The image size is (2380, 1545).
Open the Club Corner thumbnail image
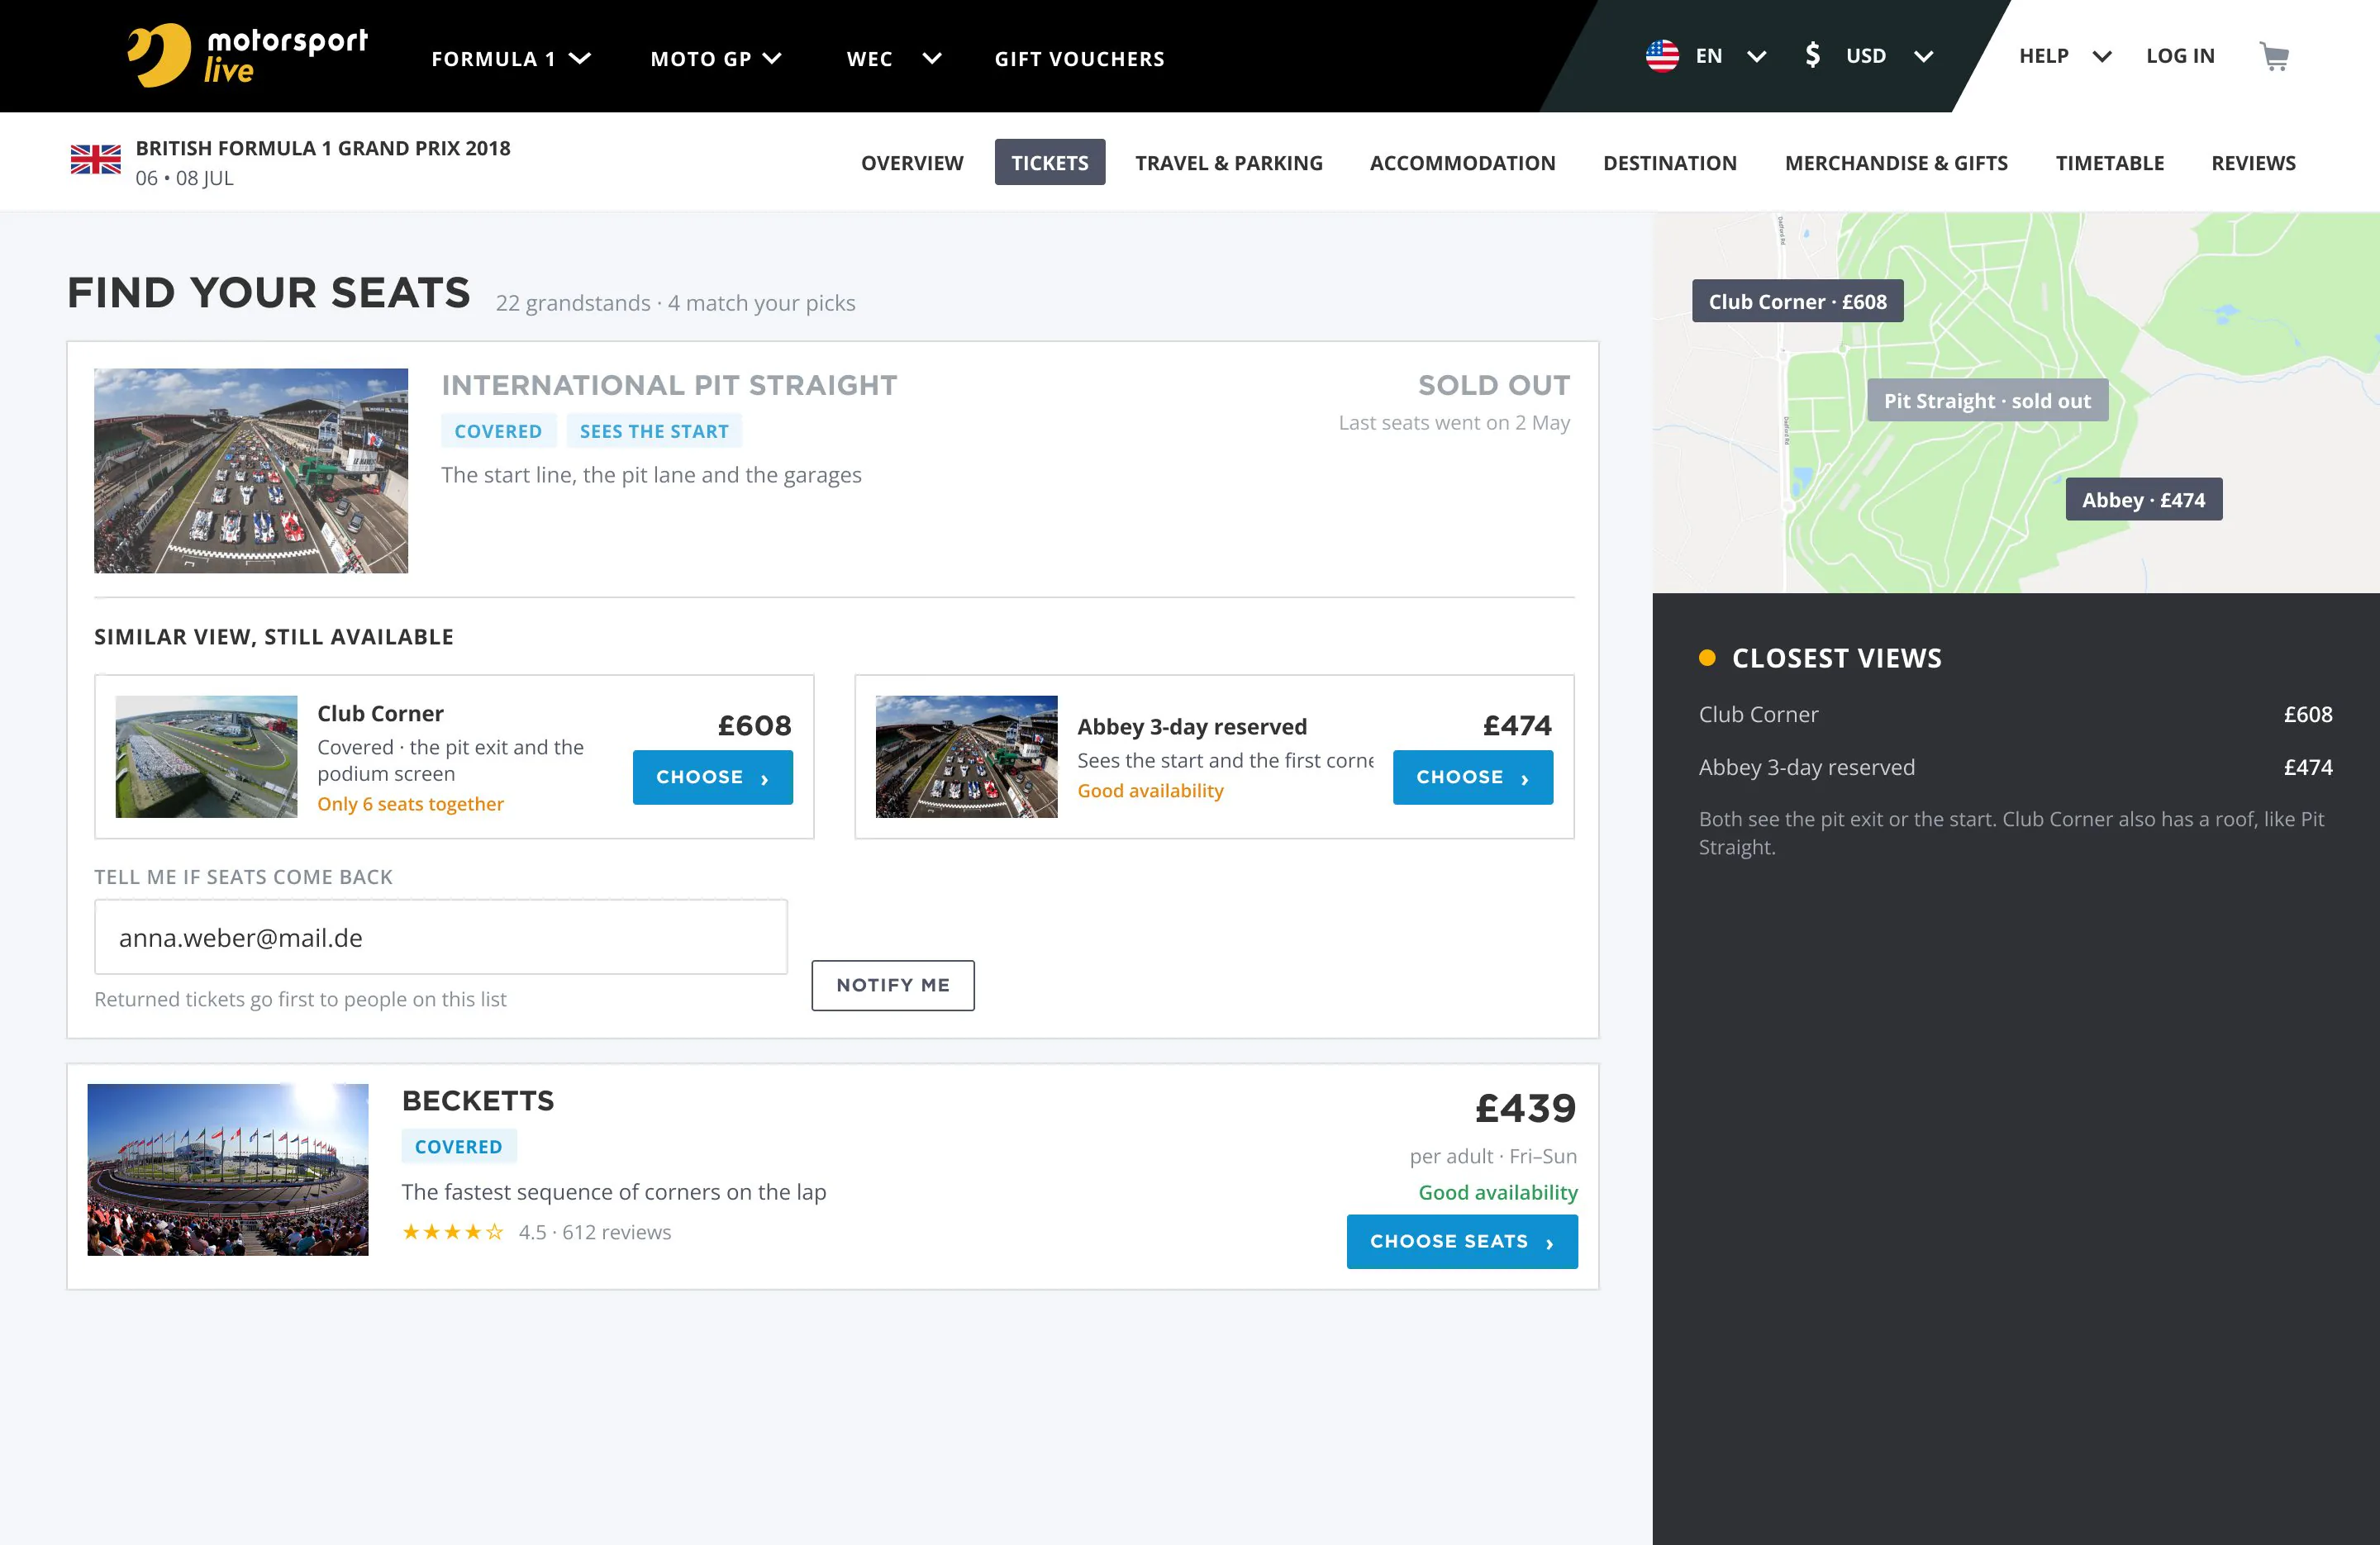(206, 756)
